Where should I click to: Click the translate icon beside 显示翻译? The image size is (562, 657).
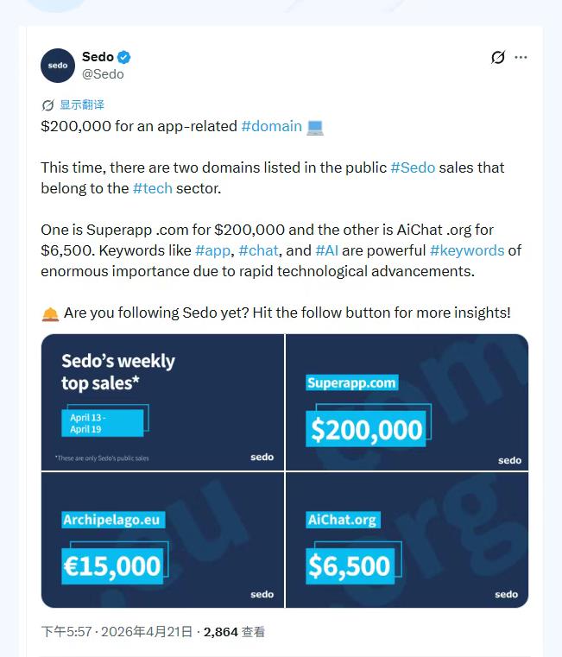(47, 105)
